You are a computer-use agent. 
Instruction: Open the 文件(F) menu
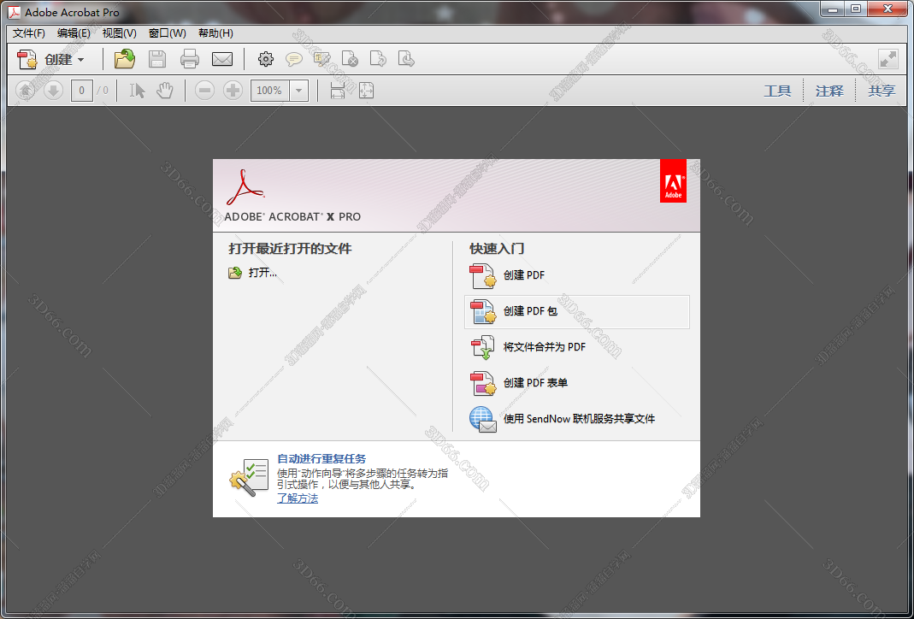[29, 33]
